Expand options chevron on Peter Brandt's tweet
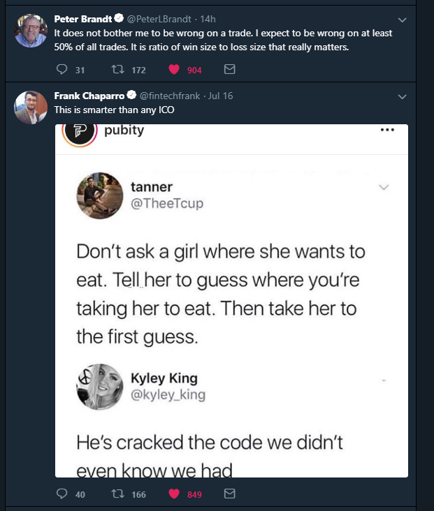Screen dimensions: 434x511 (402, 20)
